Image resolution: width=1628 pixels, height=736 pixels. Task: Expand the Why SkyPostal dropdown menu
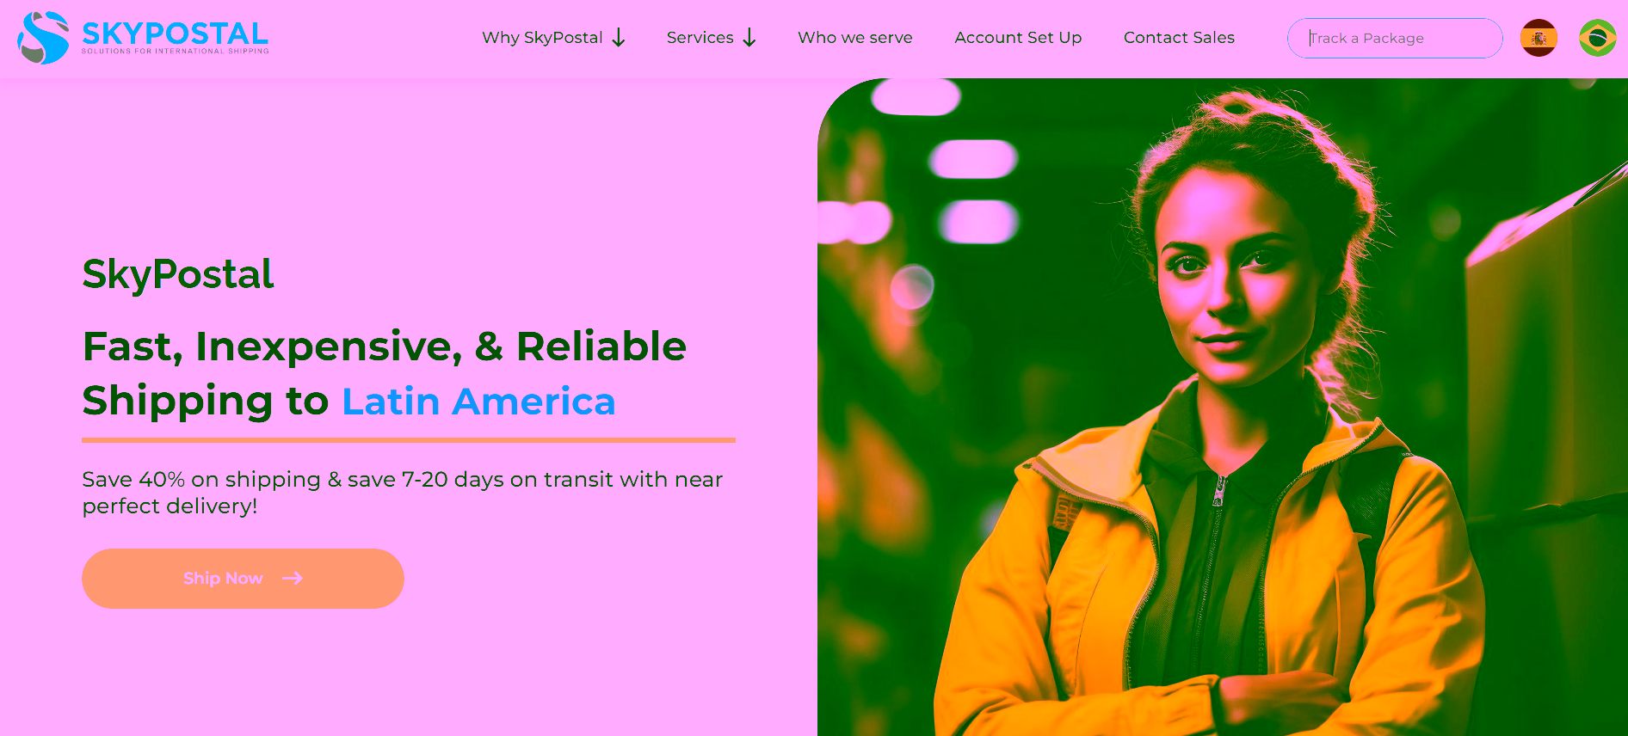tap(553, 38)
